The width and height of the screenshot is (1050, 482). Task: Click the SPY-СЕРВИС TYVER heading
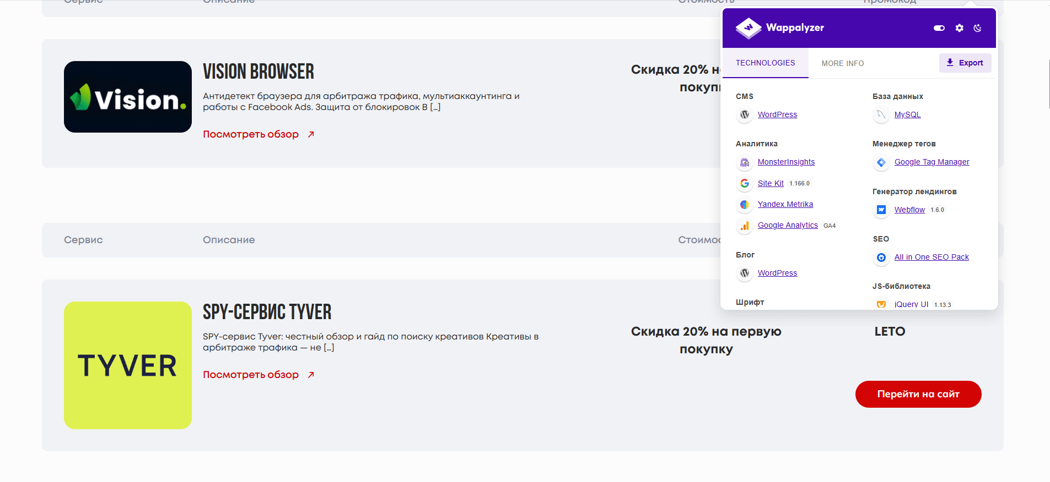pos(267,312)
